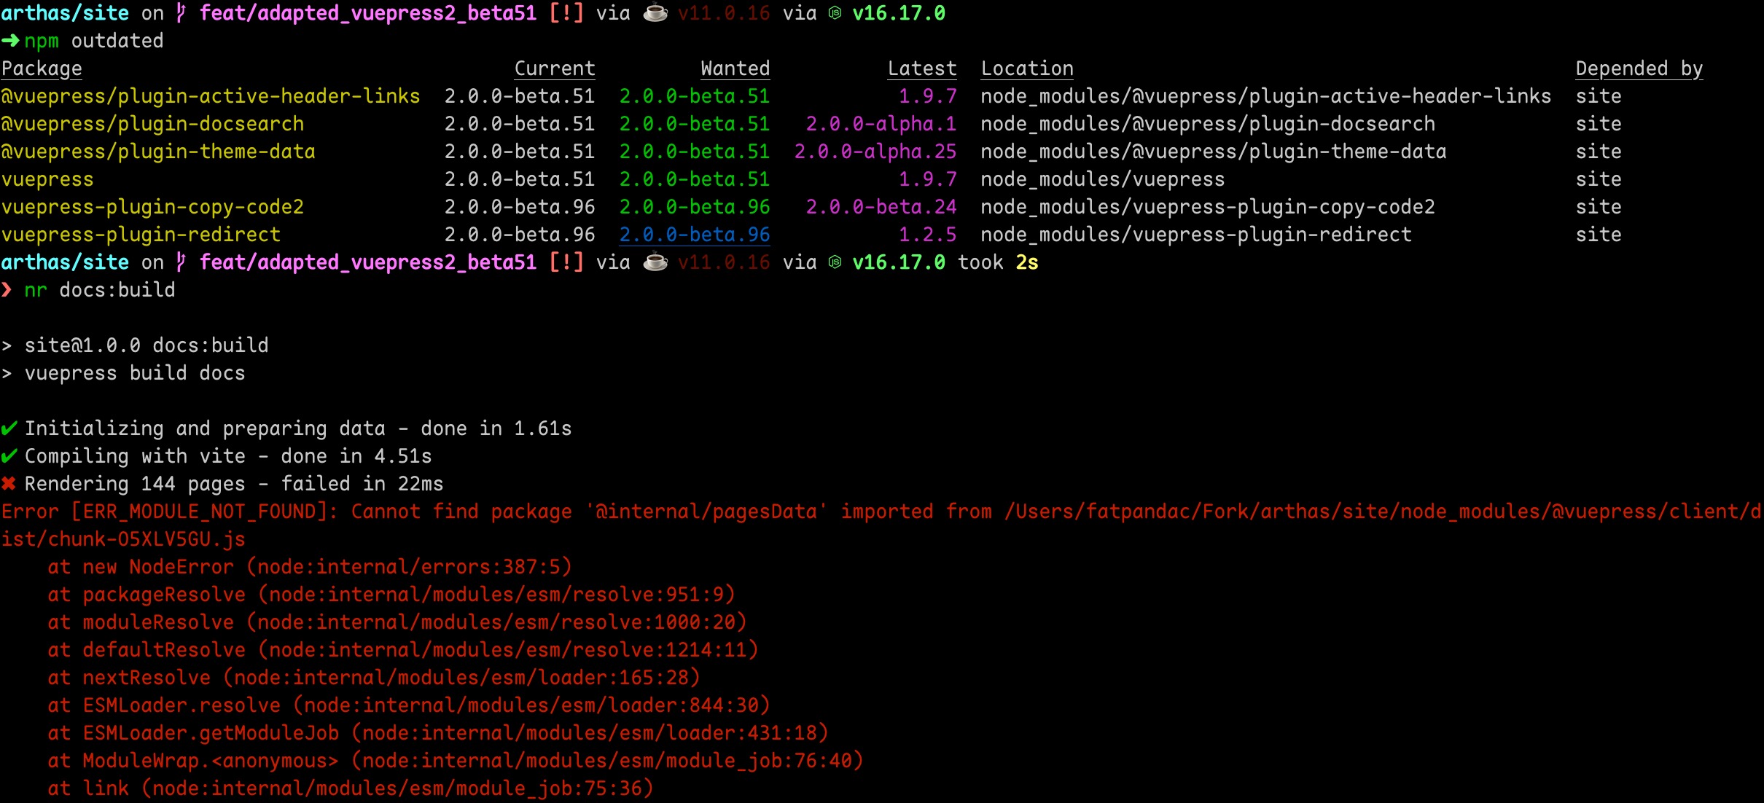Image resolution: width=1764 pixels, height=803 pixels.
Task: Click stack line 'at new NodeError'
Action: pyautogui.click(x=310, y=567)
